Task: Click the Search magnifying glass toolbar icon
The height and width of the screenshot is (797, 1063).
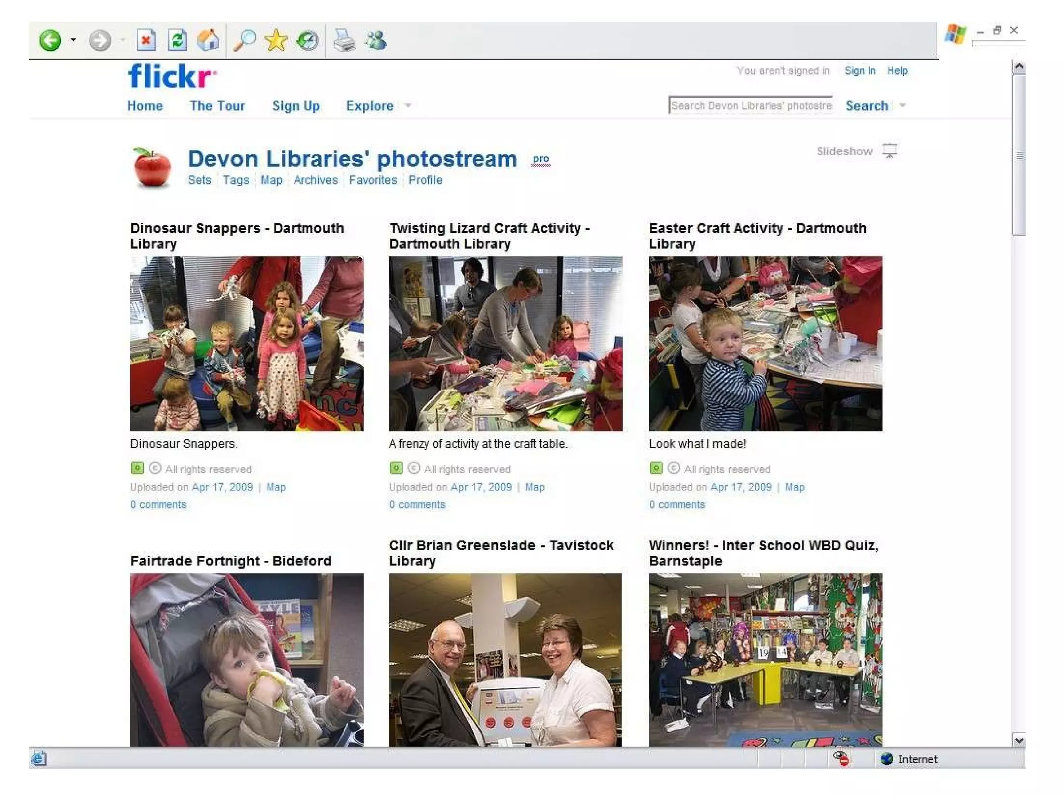Action: click(244, 40)
